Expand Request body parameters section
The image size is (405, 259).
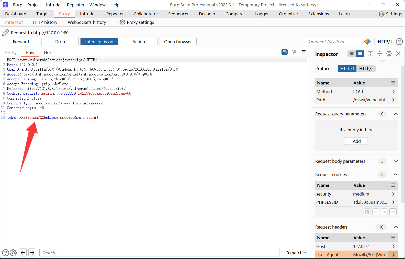pos(396,161)
